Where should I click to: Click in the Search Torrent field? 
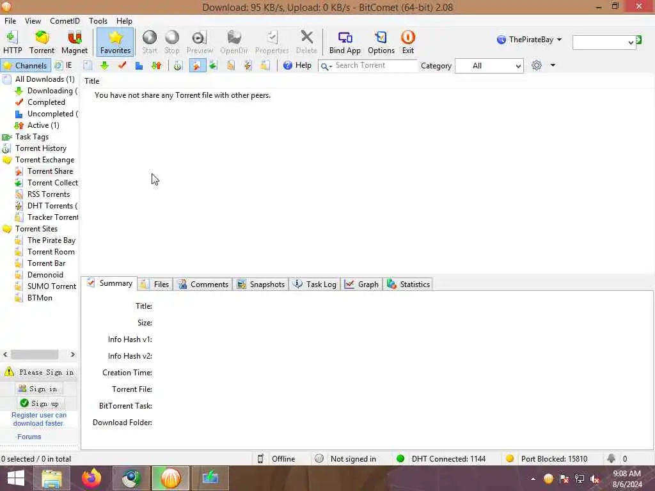[x=375, y=66]
